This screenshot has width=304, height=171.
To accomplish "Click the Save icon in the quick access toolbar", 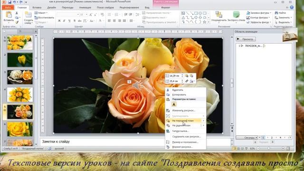I will [x=9, y=2].
